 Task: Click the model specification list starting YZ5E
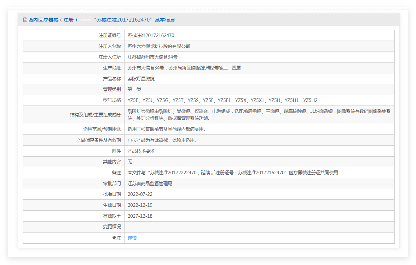point(222,100)
